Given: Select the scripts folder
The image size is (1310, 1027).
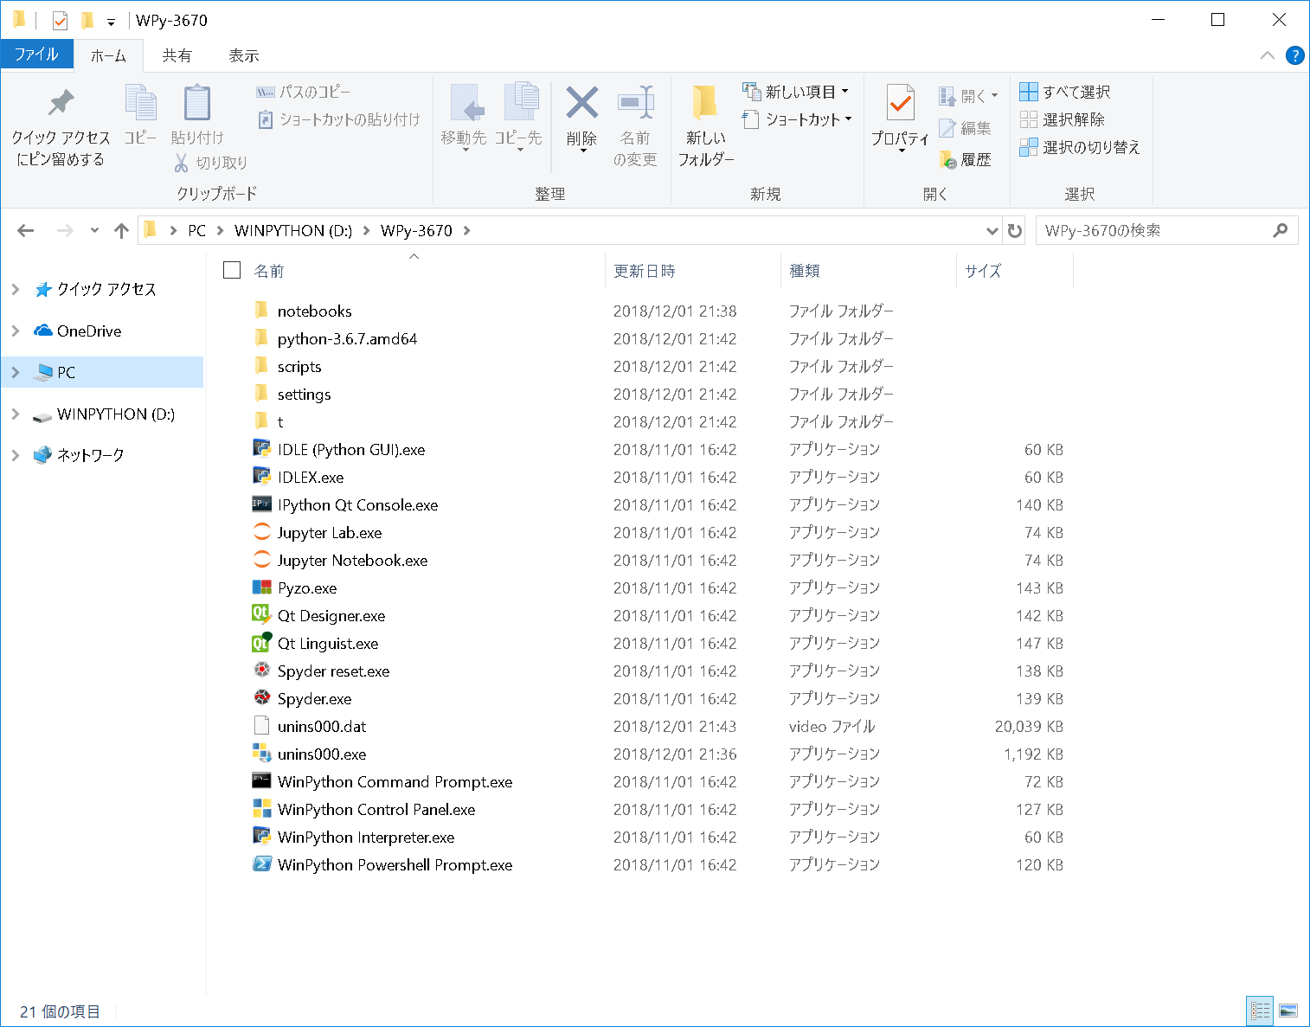Looking at the screenshot, I should click(299, 366).
